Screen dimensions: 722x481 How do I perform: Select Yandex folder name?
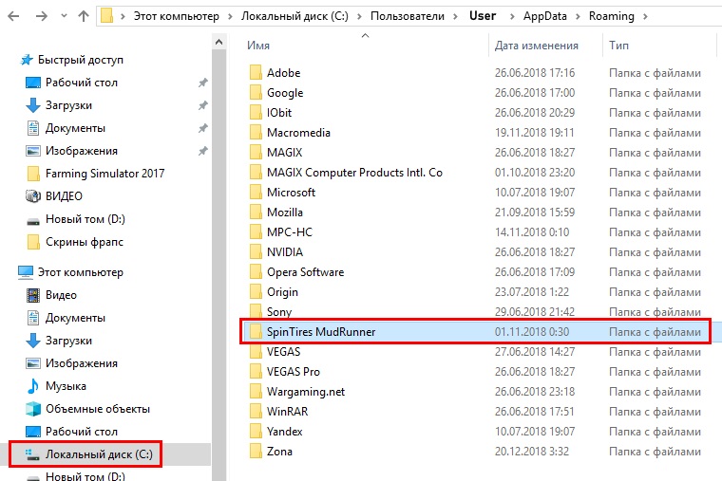click(285, 432)
